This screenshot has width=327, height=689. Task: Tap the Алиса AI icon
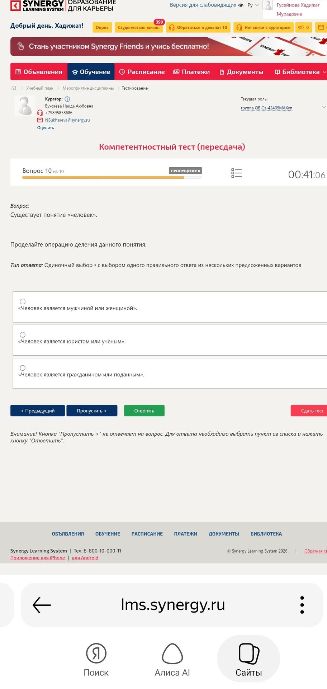(x=172, y=653)
